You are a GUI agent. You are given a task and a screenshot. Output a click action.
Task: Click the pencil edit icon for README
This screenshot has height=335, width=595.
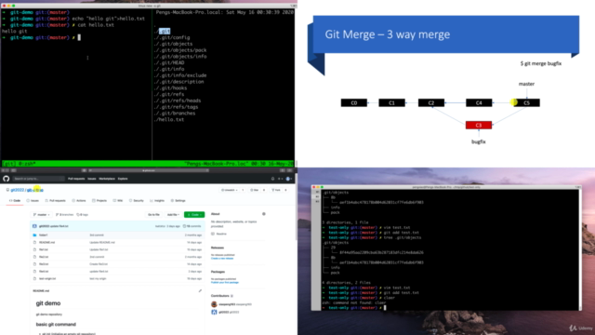click(200, 290)
